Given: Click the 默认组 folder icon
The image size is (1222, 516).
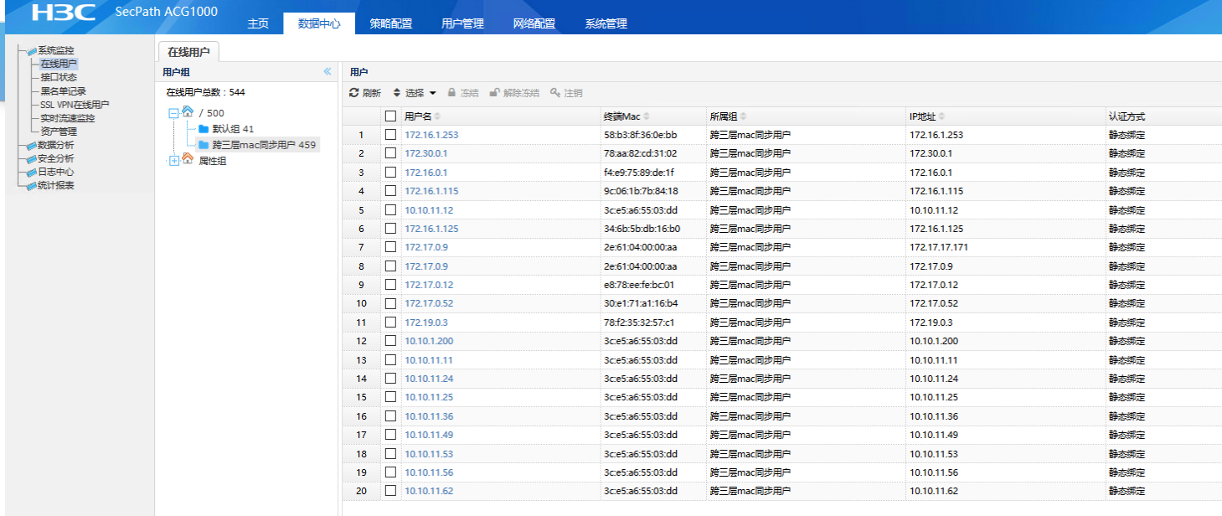Looking at the screenshot, I should [204, 129].
